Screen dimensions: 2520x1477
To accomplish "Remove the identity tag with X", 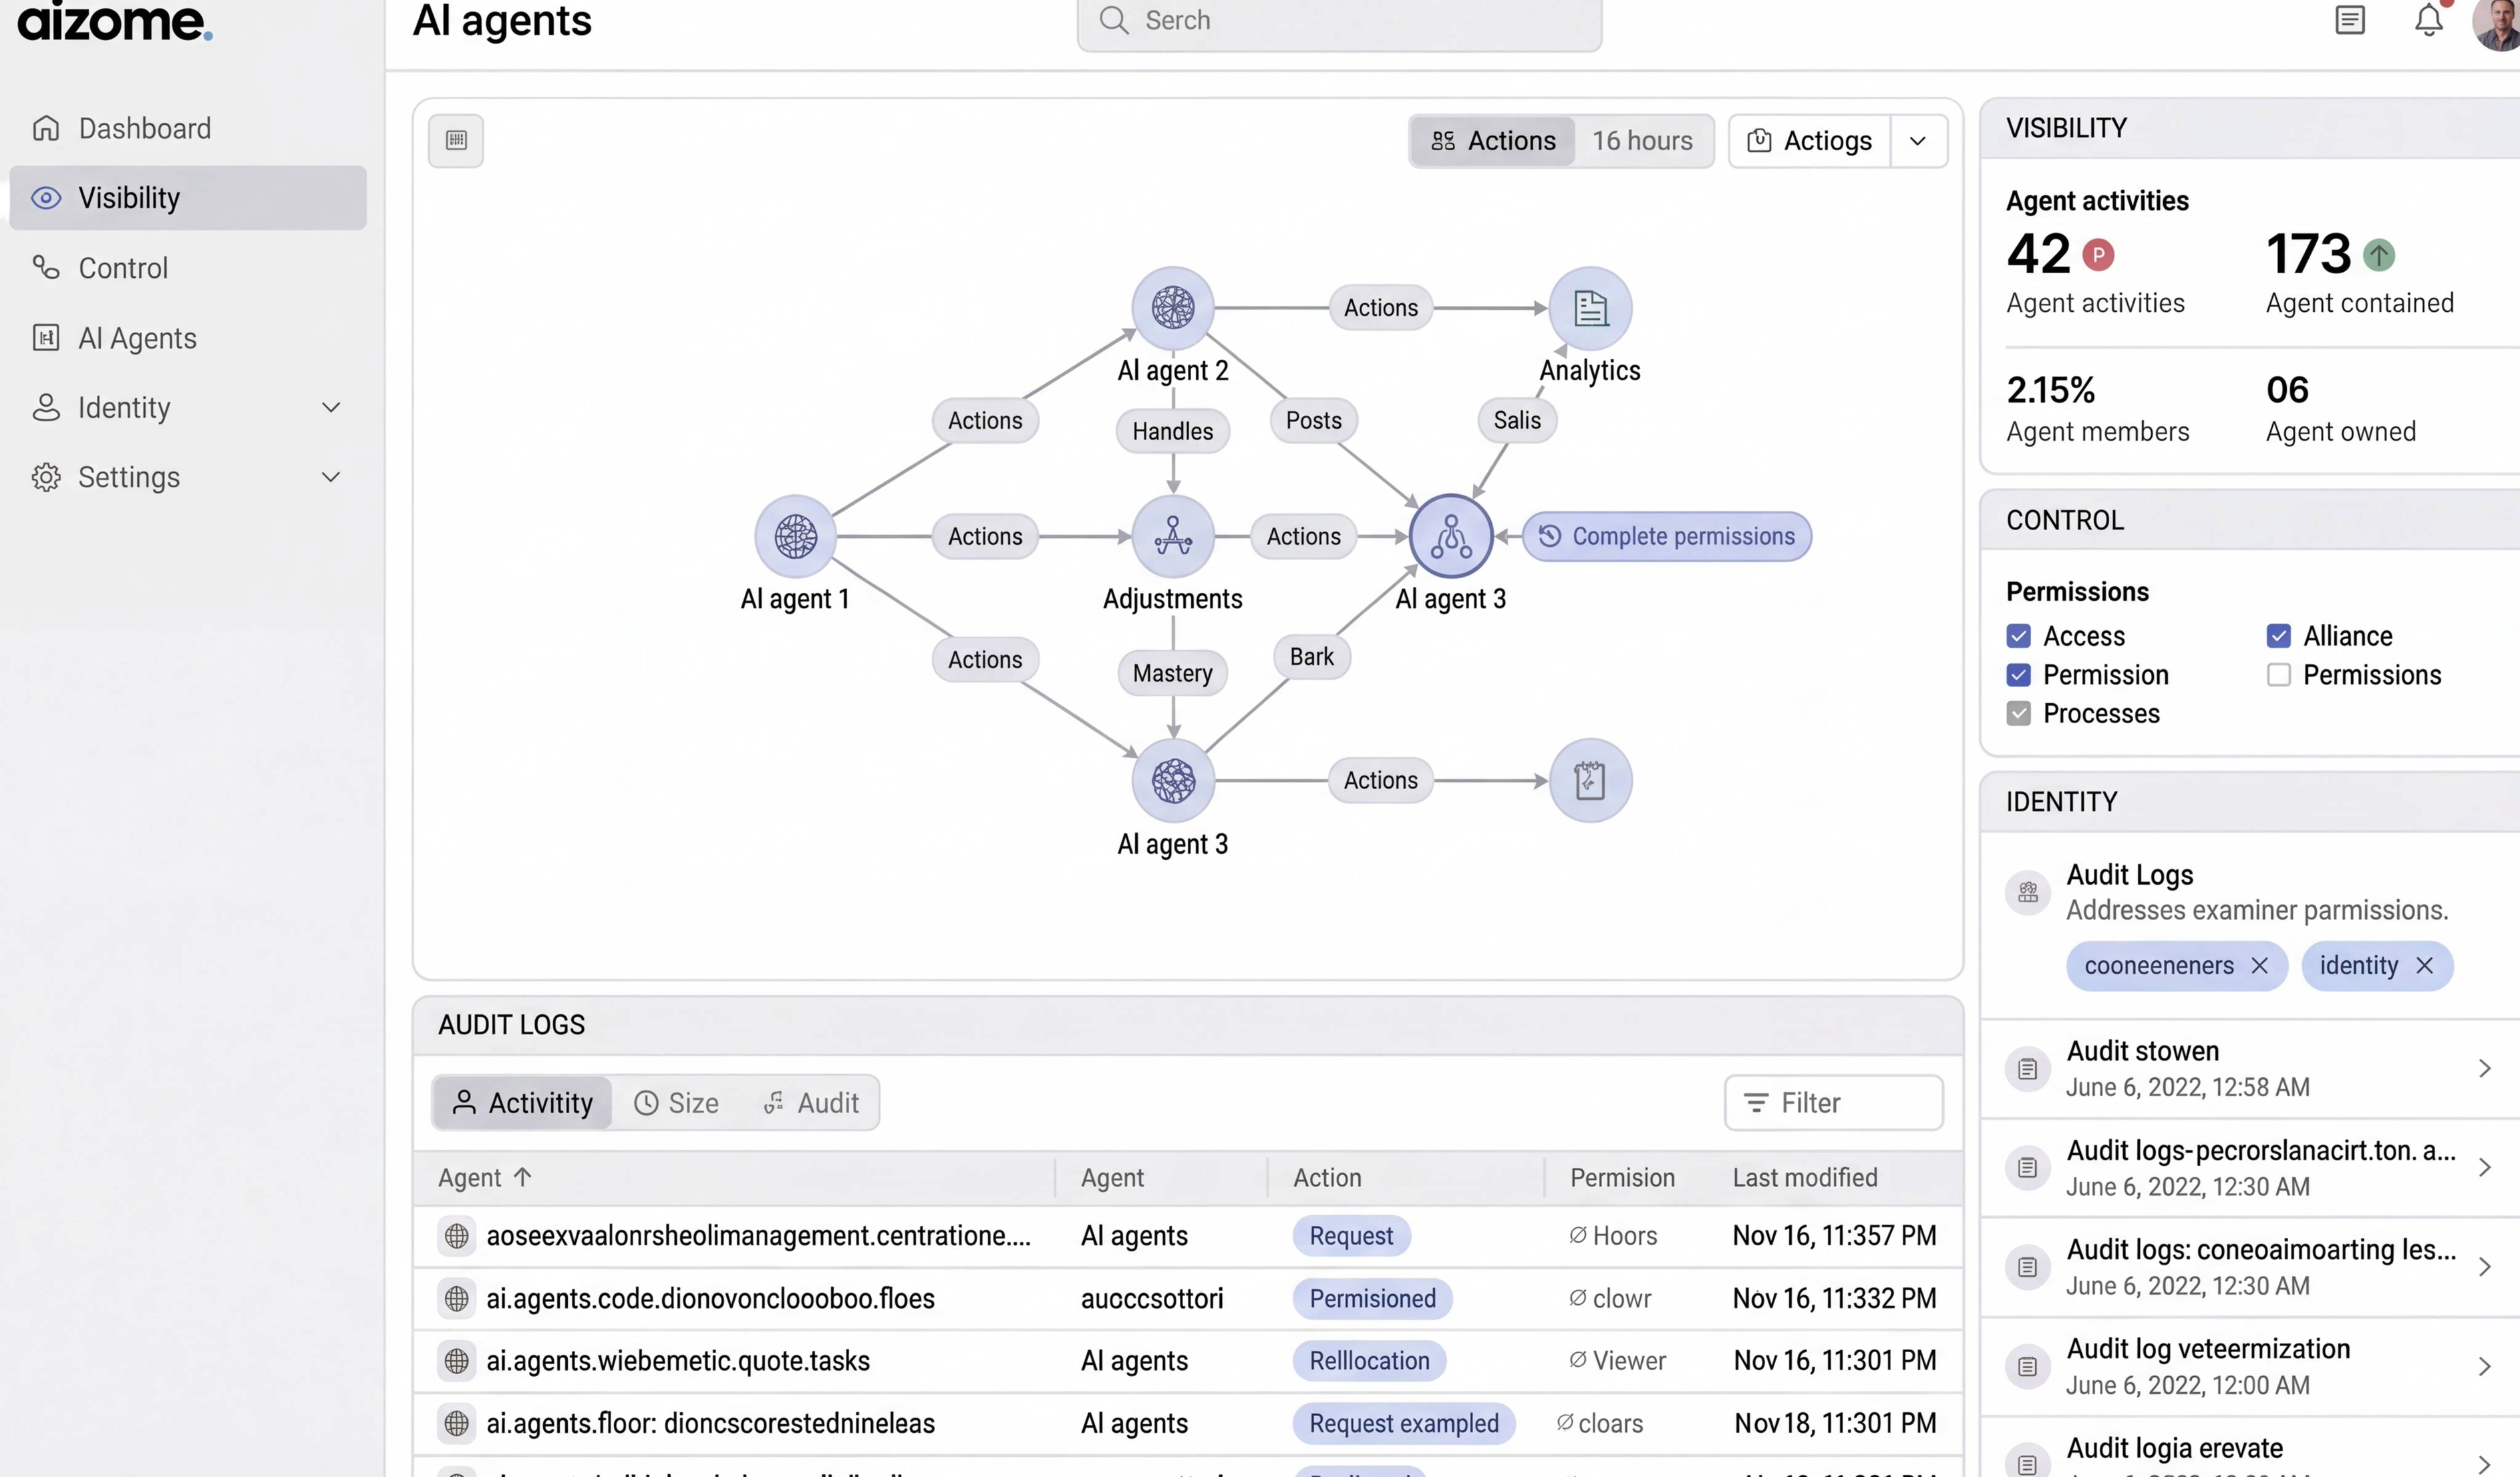I will 2424,966.
